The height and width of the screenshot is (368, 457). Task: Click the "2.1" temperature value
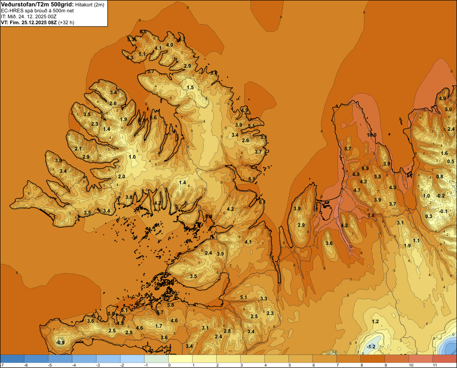(x=78, y=149)
